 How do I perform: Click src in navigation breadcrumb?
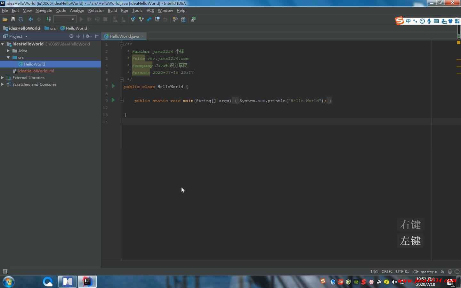click(x=50, y=28)
